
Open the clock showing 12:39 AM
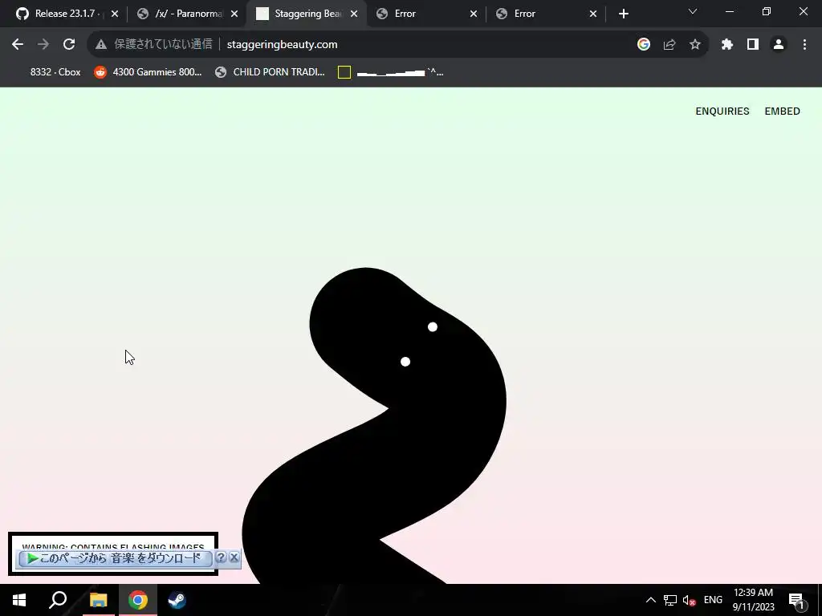tap(753, 600)
